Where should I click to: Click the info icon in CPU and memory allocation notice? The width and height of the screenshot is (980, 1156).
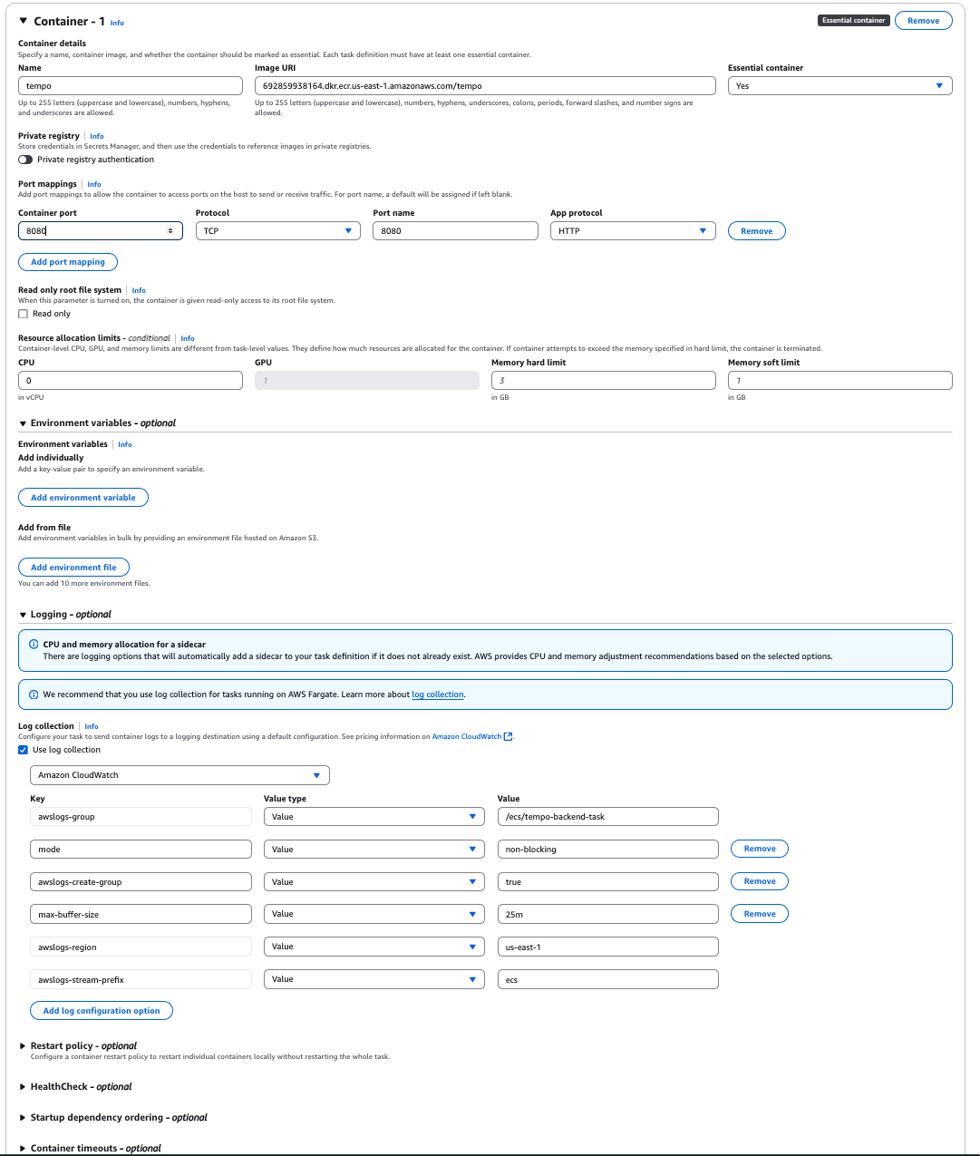[x=34, y=645]
